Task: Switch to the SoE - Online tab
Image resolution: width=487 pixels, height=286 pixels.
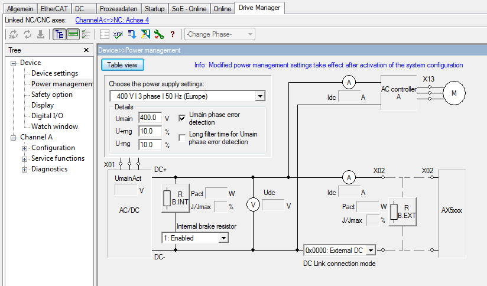Action: 189,9
